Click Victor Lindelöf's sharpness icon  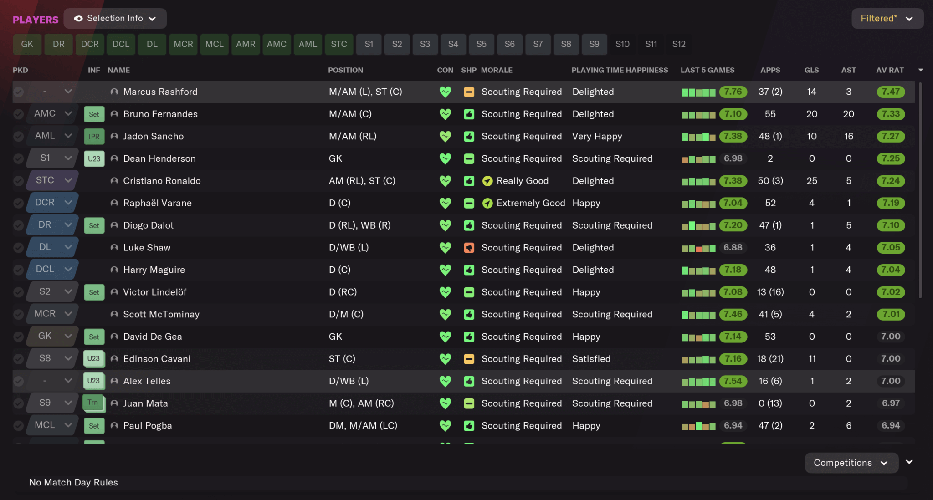pyautogui.click(x=469, y=292)
